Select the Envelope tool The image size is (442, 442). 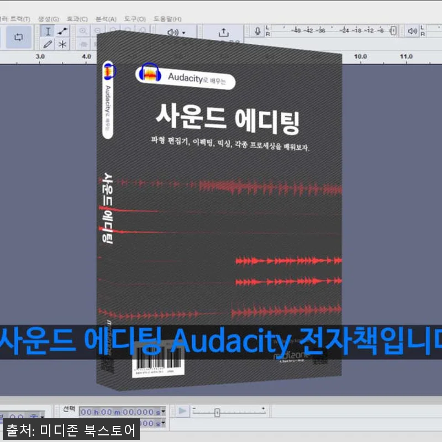point(62,31)
